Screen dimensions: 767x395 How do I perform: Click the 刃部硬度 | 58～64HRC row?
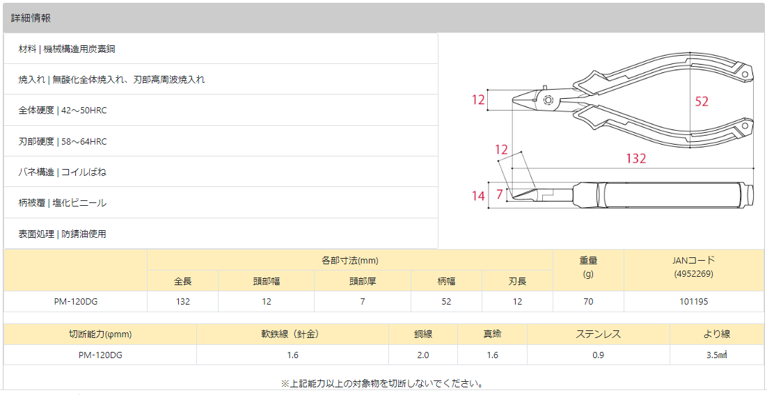(221, 141)
